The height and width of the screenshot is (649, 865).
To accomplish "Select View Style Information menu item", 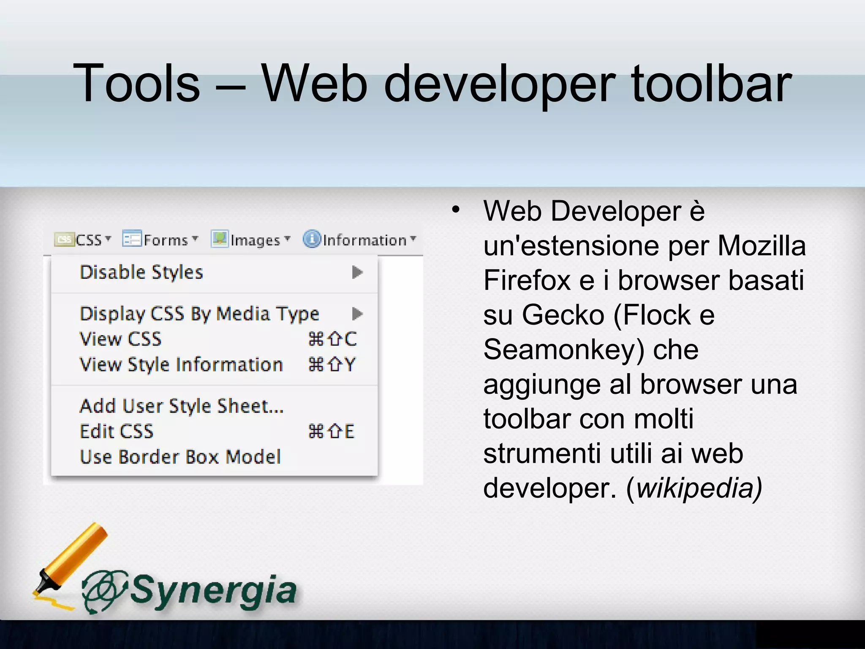I will coord(215,364).
